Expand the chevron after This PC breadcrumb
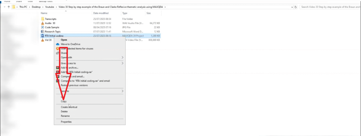This screenshot has width=361, height=136. [30, 7]
